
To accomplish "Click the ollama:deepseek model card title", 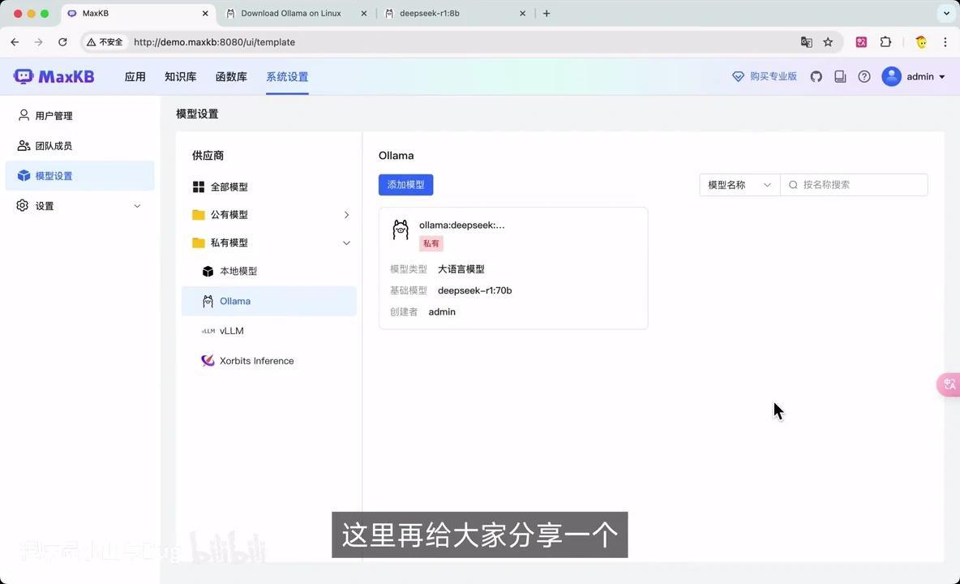I will click(x=461, y=225).
